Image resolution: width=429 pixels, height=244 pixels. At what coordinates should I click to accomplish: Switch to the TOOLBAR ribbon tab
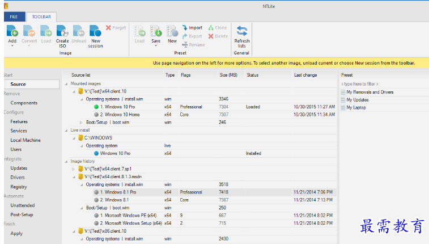point(41,17)
